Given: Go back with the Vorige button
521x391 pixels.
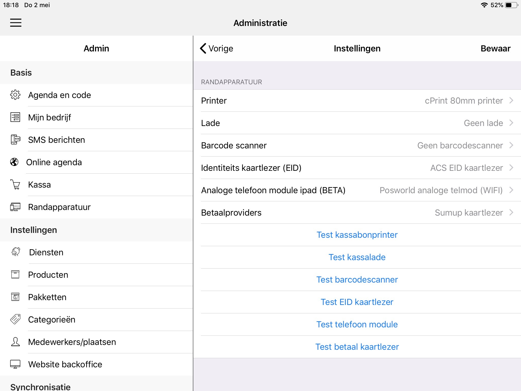Looking at the screenshot, I should [x=216, y=48].
